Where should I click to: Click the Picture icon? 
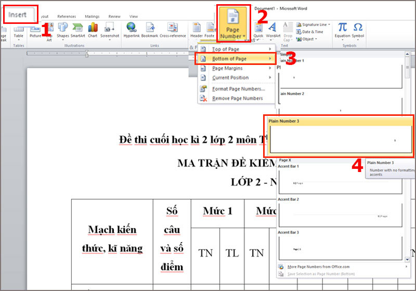tap(35, 31)
